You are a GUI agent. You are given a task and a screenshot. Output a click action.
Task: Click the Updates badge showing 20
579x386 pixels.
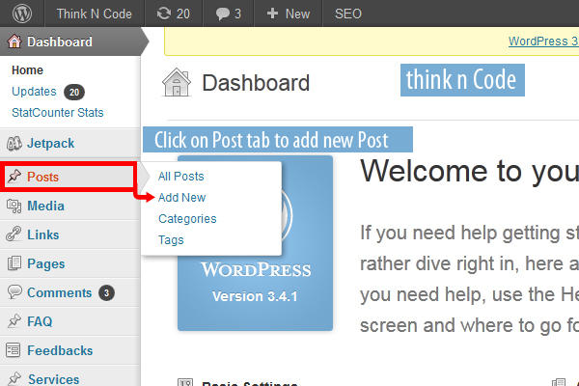coord(74,92)
